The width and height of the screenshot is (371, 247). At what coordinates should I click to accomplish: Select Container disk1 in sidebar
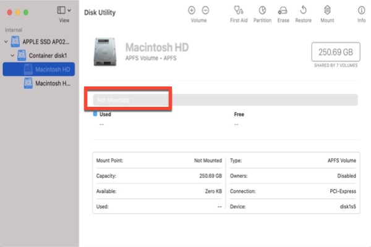51,56
